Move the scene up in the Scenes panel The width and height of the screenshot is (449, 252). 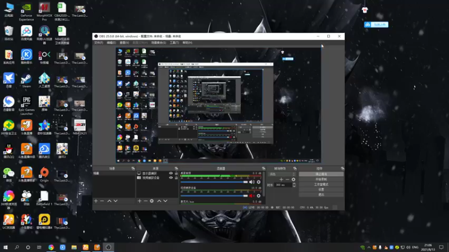[109, 201]
